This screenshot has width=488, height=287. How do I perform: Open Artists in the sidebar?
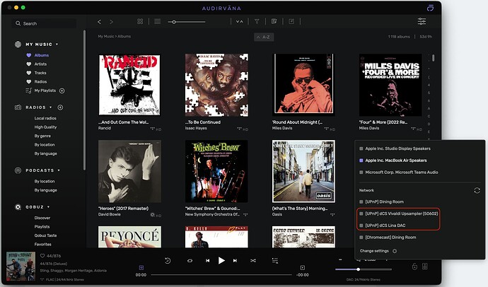(x=41, y=64)
